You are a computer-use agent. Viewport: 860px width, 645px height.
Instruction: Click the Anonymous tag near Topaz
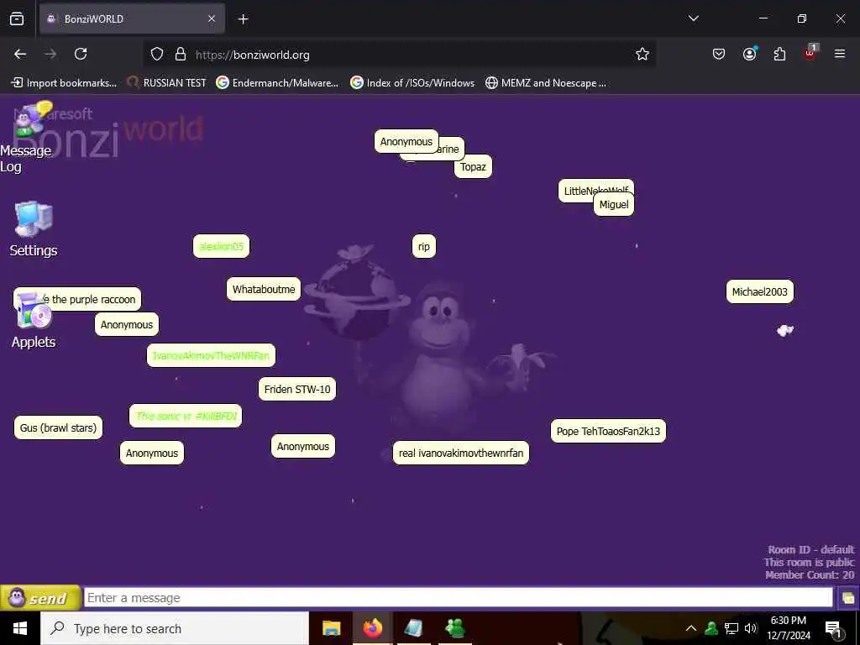(x=406, y=141)
